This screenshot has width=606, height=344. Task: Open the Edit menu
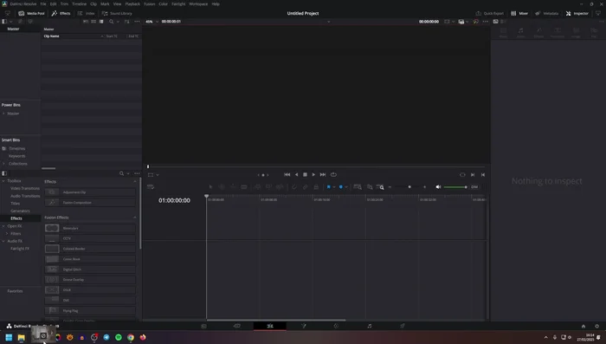(x=54, y=3)
